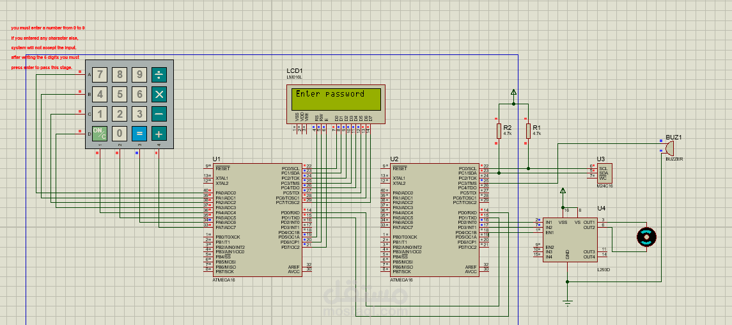Click the R1 resistor label
The image size is (732, 325).
[x=536, y=127]
